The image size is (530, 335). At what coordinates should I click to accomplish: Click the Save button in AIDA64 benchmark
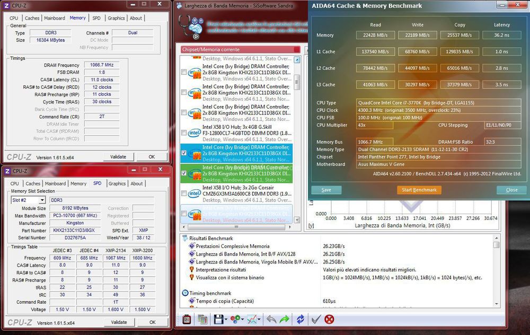pos(326,190)
